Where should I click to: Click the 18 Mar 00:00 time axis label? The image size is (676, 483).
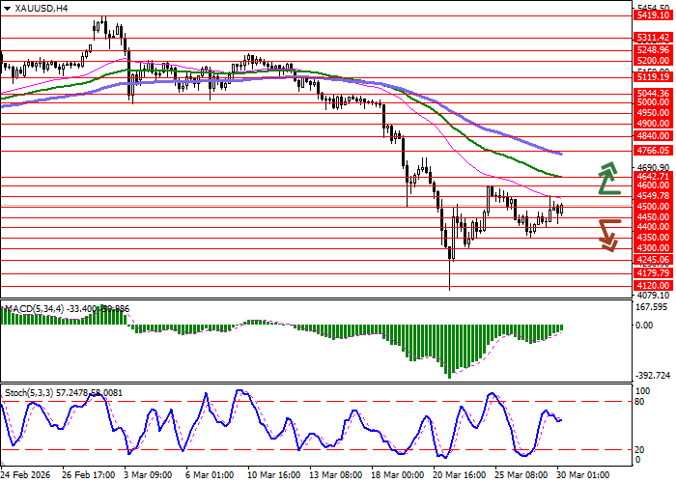click(398, 475)
